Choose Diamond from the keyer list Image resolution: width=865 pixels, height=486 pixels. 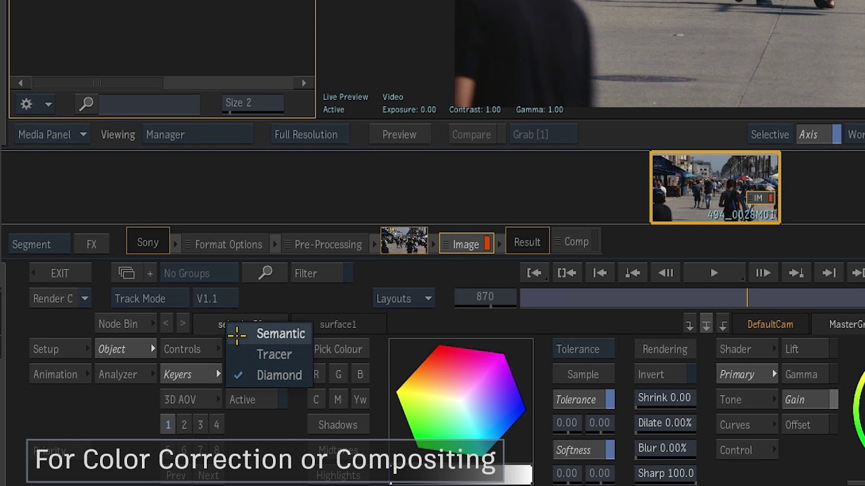tap(279, 375)
